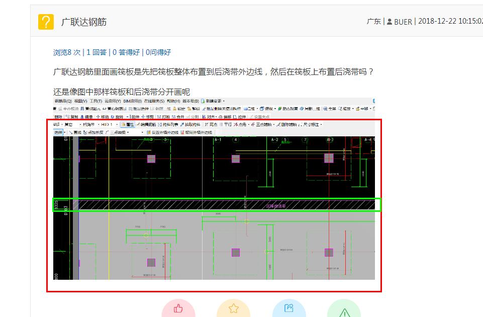Click the 修剪 trim tool
Viewport: 483px width, 317px height.
pyautogui.click(x=148, y=117)
